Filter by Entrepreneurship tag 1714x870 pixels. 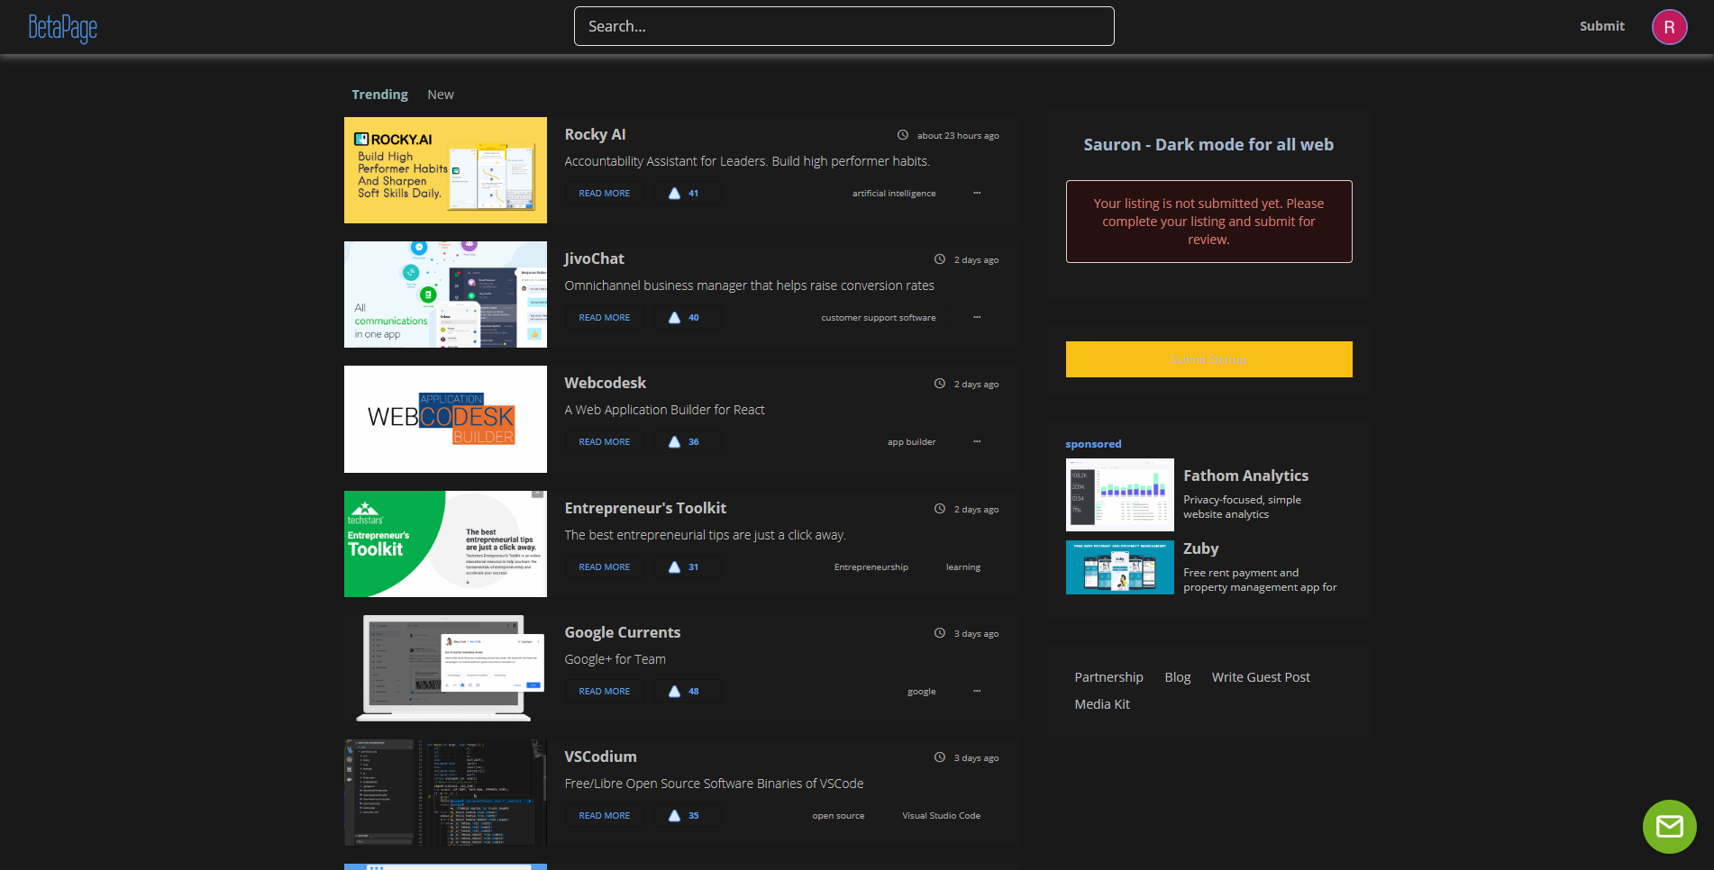pos(871,567)
